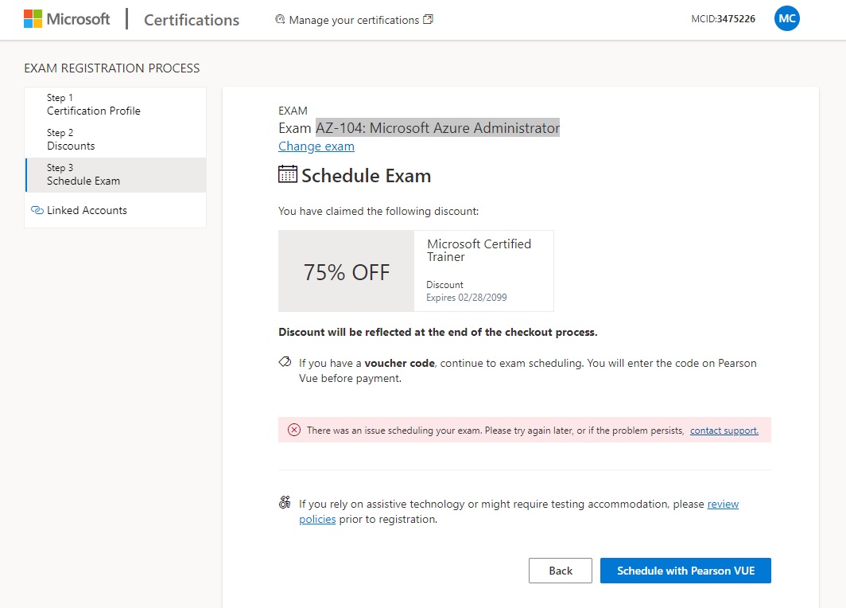The image size is (846, 608).
Task: Click the headset icon before Manage your certifications
Action: (x=280, y=19)
